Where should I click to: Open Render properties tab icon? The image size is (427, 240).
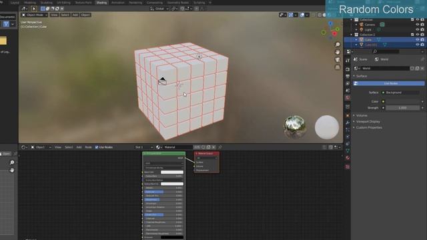[x=348, y=69]
